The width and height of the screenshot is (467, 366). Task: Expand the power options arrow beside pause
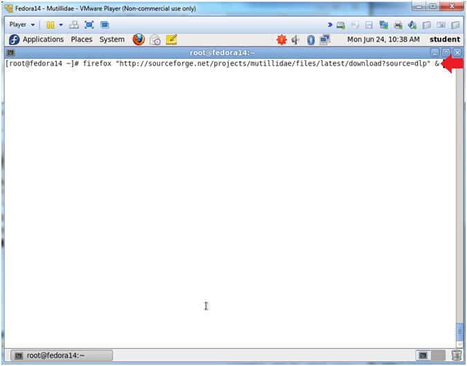pyautogui.click(x=61, y=25)
